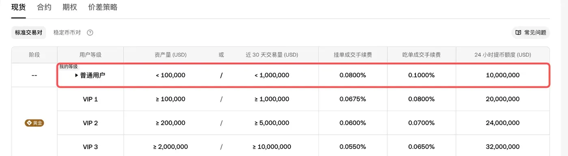Click the ≥ 100,000 asset value
The height and width of the screenshot is (156, 568).
tap(170, 99)
